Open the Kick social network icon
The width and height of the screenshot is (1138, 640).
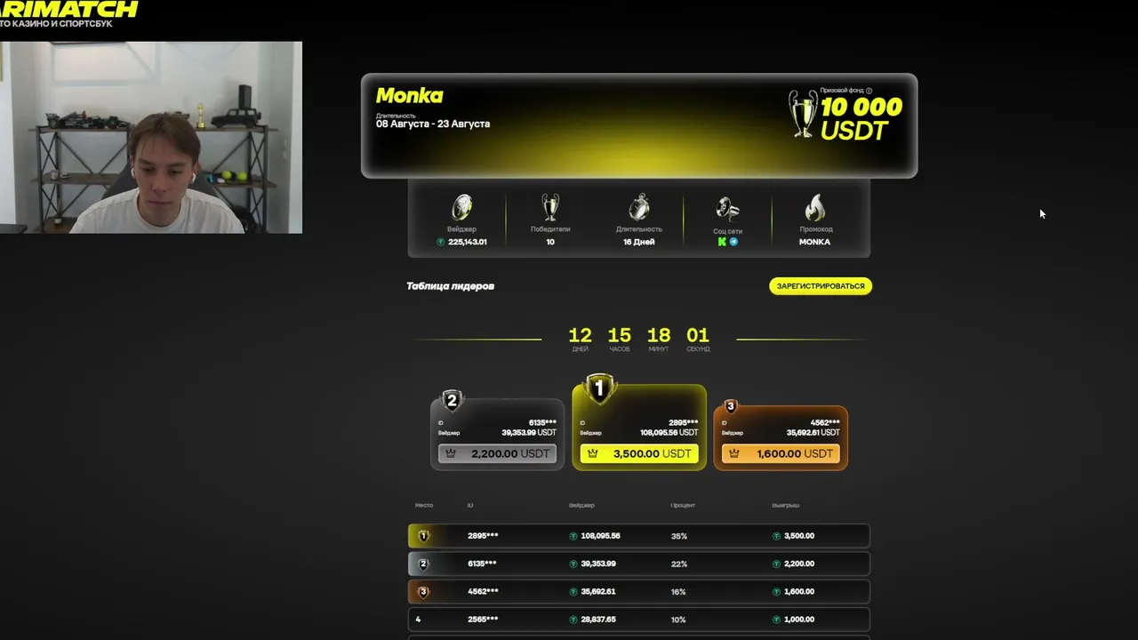click(722, 242)
